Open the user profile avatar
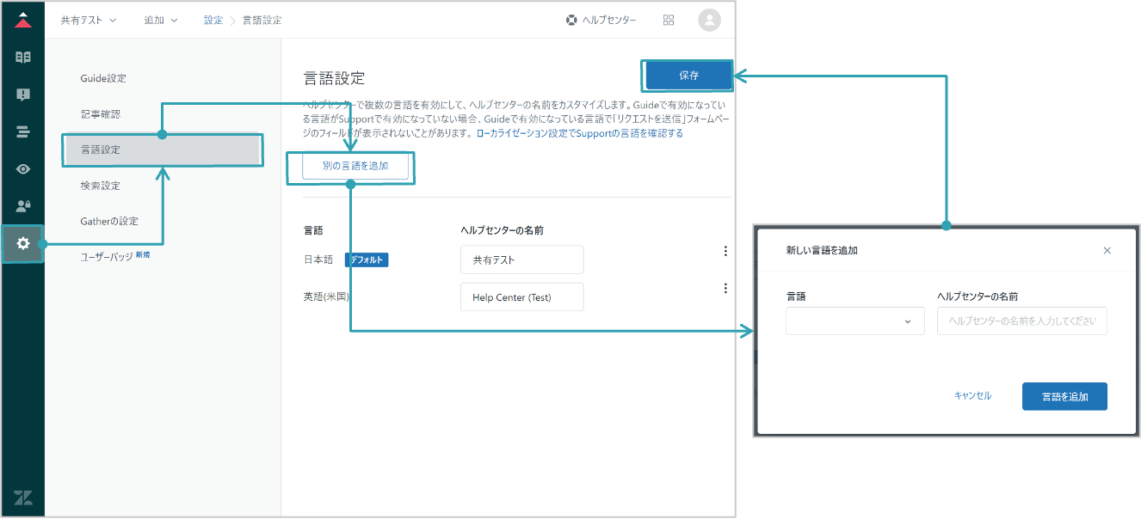This screenshot has height=519, width=1141. [709, 20]
